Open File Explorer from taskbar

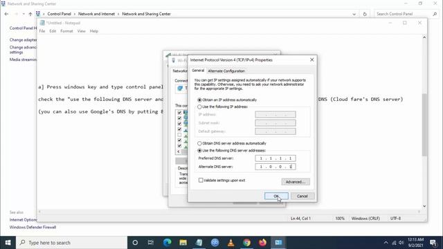[183, 243]
